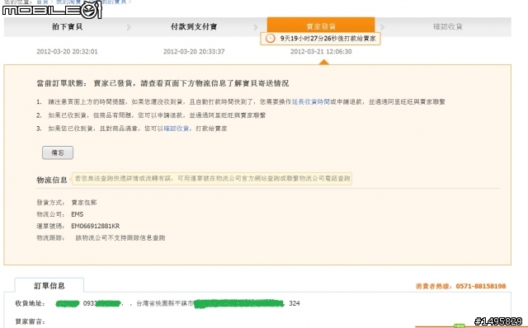The width and height of the screenshot is (528, 328).
Task: Click the 備忘 memo button
Action: coord(58,152)
